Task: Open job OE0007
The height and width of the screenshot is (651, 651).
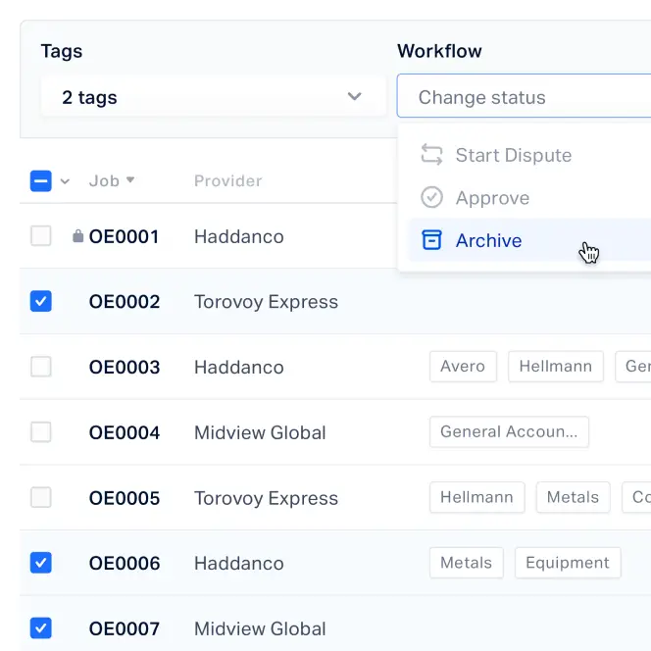Action: pyautogui.click(x=125, y=629)
